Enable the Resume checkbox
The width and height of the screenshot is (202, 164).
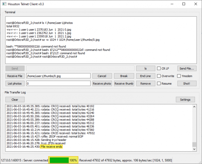coord(159,83)
